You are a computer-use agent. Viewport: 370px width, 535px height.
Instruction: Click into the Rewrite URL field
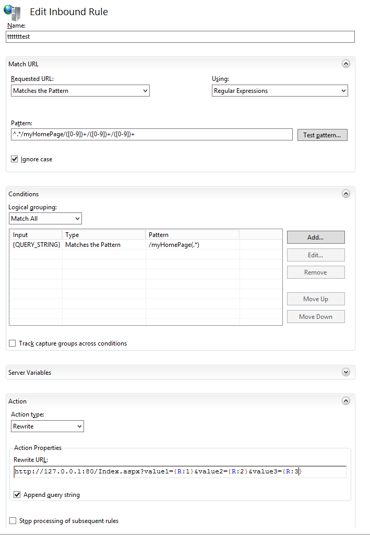tap(180, 472)
